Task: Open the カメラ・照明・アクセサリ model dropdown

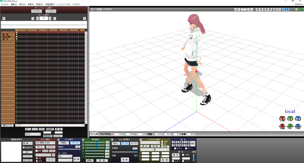Action: (45, 143)
